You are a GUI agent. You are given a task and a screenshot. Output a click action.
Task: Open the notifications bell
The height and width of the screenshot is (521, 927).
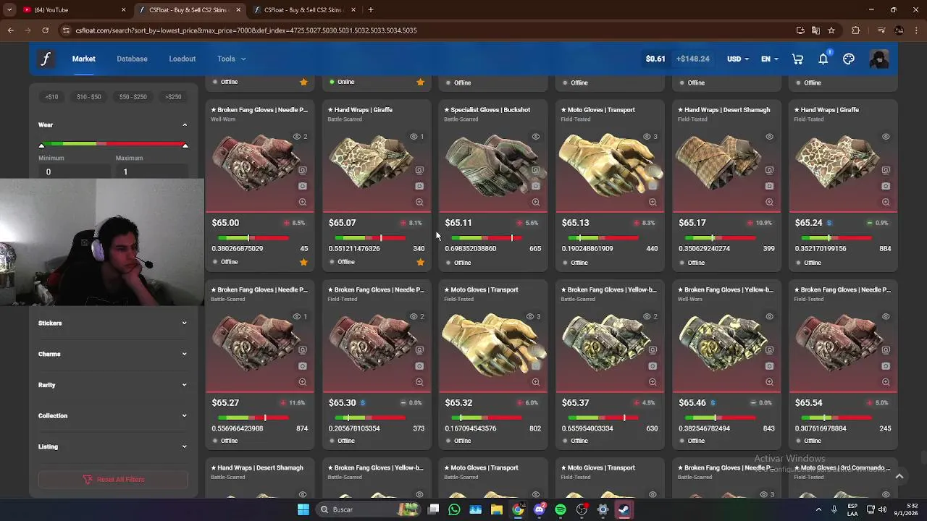[x=823, y=59]
